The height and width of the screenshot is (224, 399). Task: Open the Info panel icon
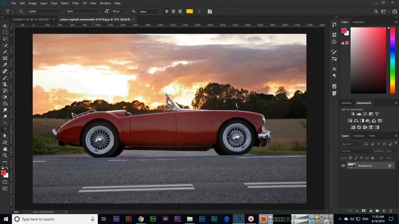click(x=334, y=42)
